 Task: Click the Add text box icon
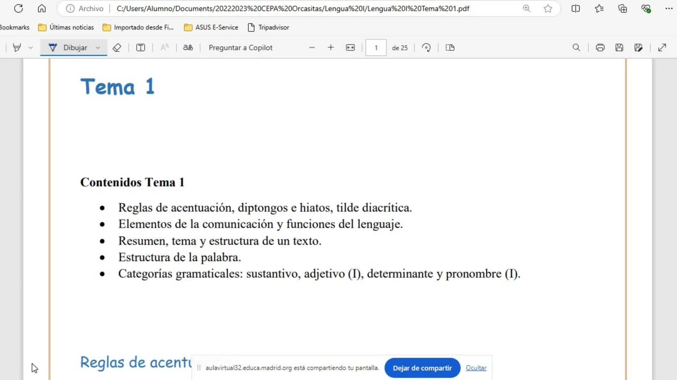[140, 47]
